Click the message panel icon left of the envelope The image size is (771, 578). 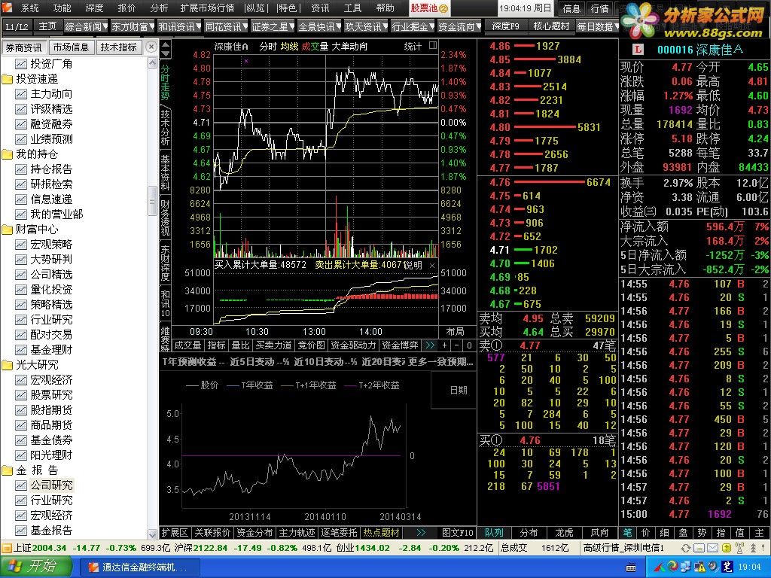[699, 548]
